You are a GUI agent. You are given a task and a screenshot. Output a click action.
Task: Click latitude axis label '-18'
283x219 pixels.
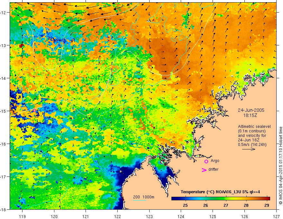(x=4, y=209)
